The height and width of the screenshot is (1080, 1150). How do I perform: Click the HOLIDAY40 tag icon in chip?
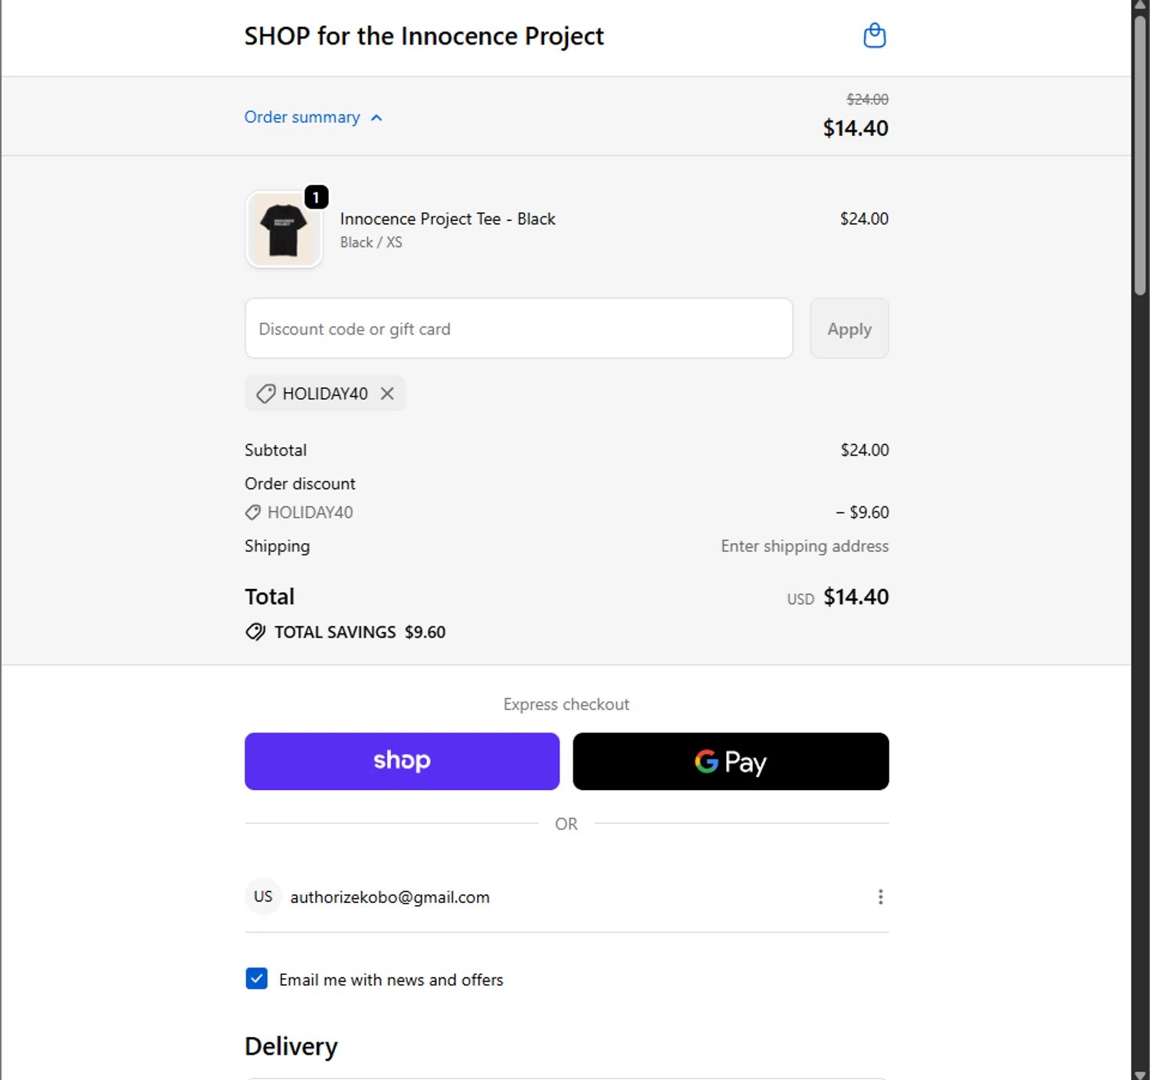[265, 393]
